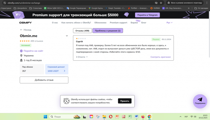
Task: Open File Explorer from the taskbar
Action: (104, 117)
